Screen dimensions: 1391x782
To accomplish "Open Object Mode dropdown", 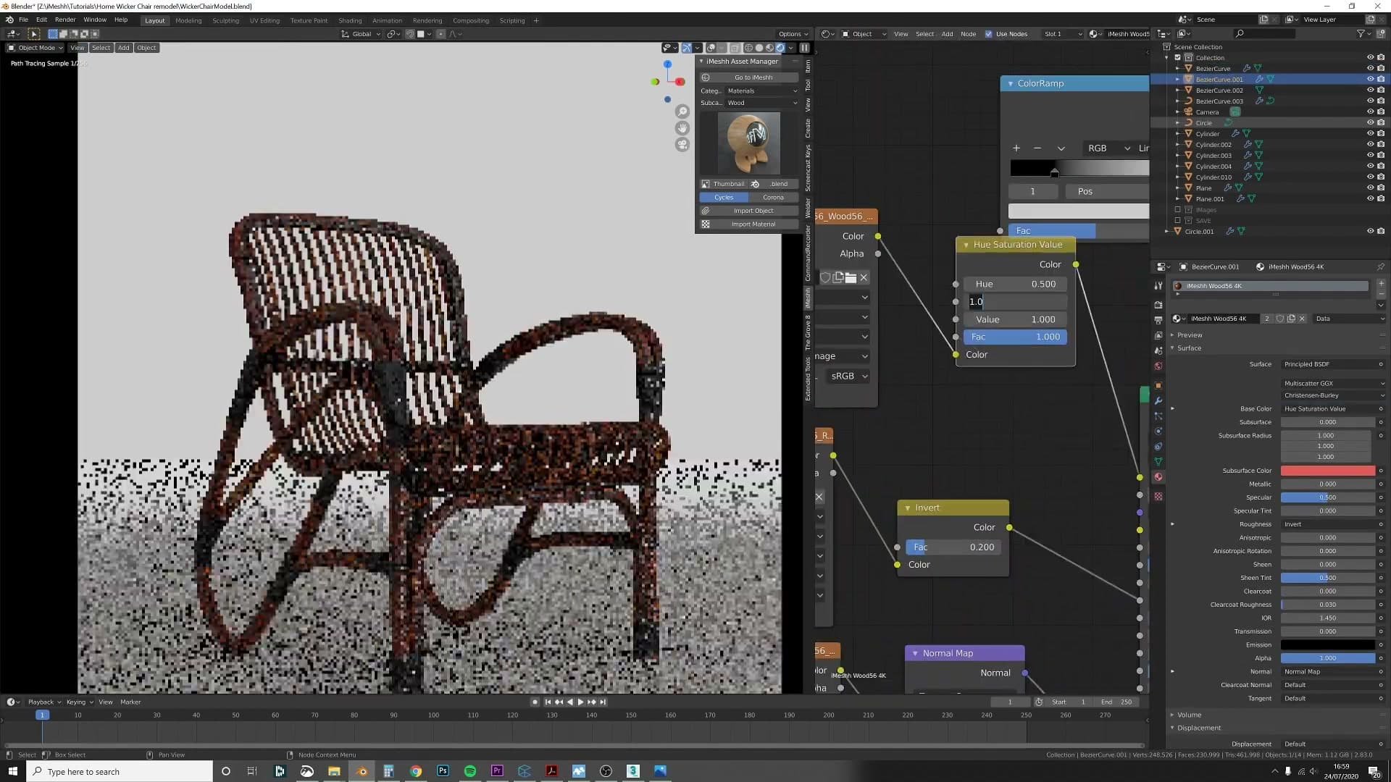I will click(35, 48).
